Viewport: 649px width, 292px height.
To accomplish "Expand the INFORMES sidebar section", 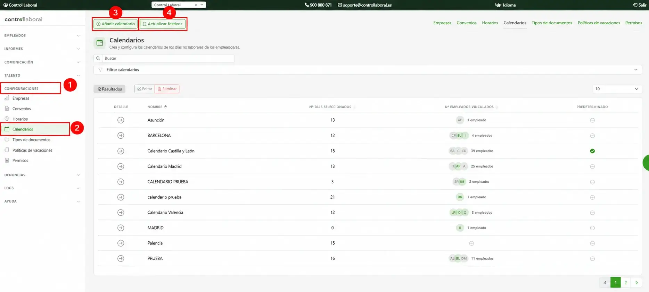I will point(42,49).
